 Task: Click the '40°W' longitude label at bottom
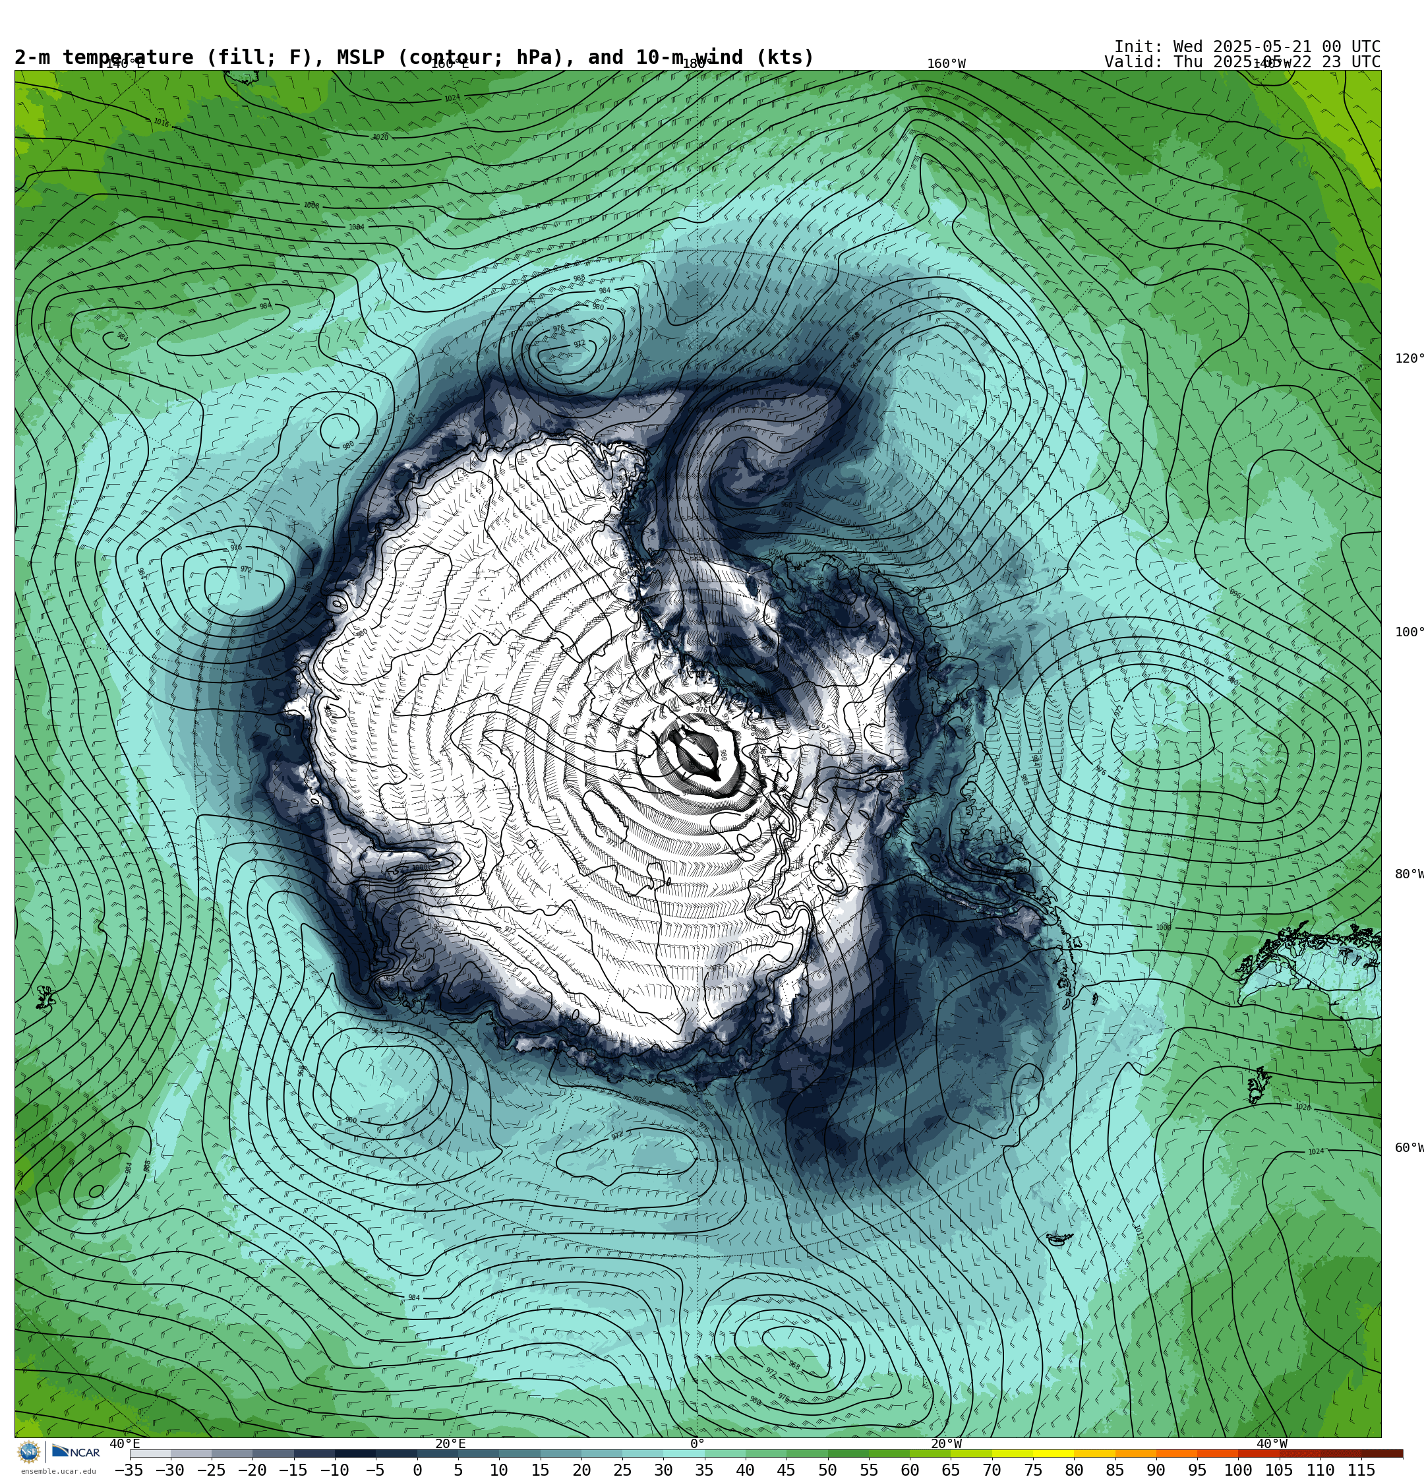(x=1272, y=1443)
